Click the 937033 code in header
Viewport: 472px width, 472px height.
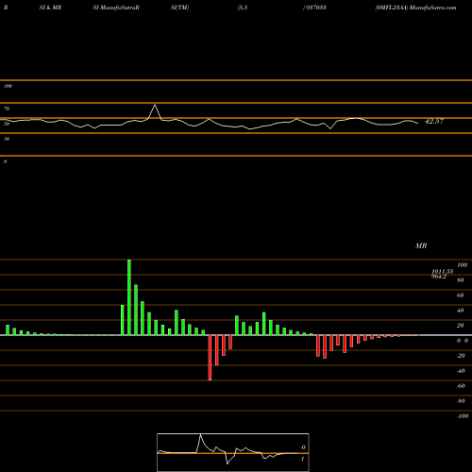click(x=315, y=8)
